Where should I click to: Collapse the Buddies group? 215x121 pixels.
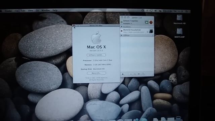[122, 27]
